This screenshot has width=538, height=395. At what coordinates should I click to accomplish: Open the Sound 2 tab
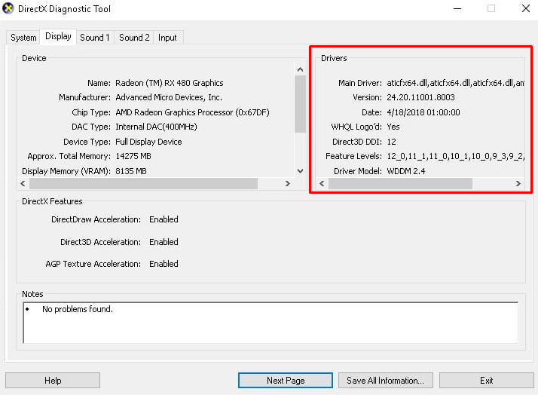pyautogui.click(x=134, y=38)
